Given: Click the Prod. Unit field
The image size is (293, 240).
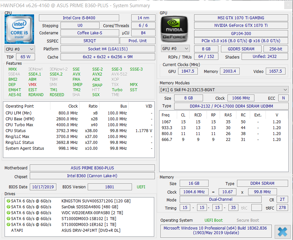Looking at the screenshot, I should pyautogui.click(x=137, y=41).
